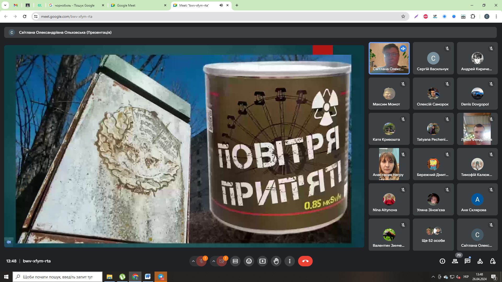502x282 pixels.
Task: Open Telegram from the taskbar
Action: 161,277
